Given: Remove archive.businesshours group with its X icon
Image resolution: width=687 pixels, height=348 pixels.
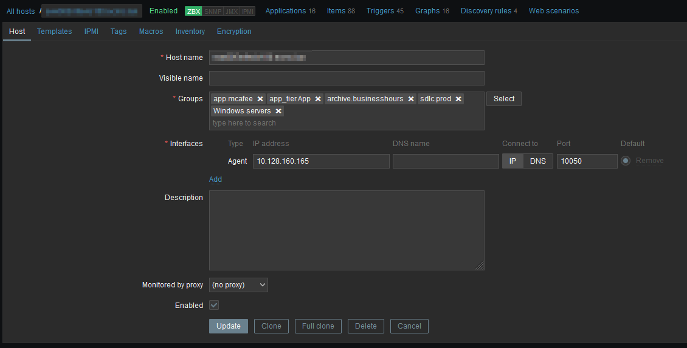Looking at the screenshot, I should tap(411, 99).
